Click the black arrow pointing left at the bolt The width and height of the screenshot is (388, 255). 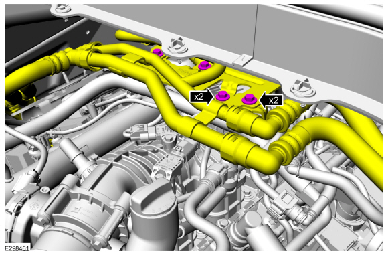click(262, 100)
